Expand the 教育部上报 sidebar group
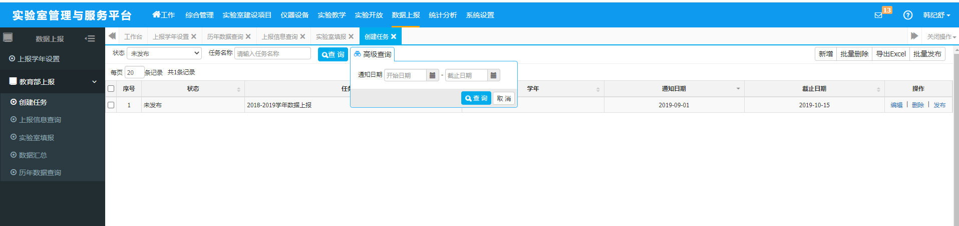Viewport: 959px width, 226px height. (x=53, y=81)
